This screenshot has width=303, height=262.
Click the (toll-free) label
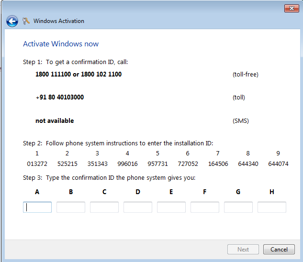[x=246, y=74]
